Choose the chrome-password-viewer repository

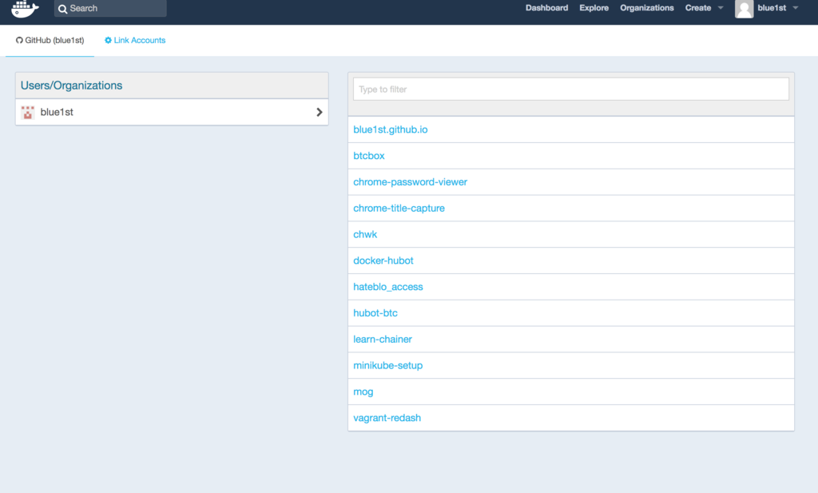click(410, 182)
